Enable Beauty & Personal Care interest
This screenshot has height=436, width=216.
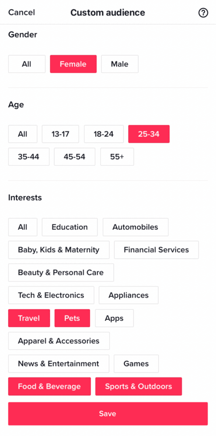point(61,273)
